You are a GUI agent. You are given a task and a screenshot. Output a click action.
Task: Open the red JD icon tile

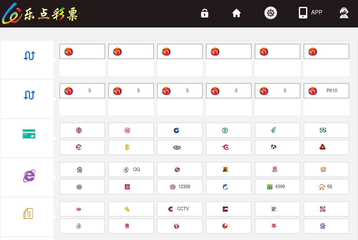tap(131, 187)
